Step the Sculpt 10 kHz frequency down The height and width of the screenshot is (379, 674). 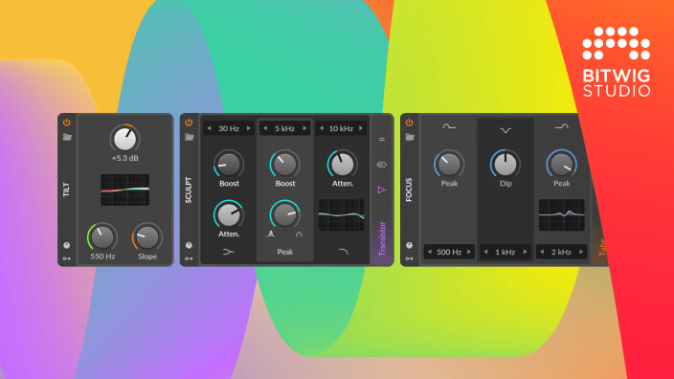(x=322, y=128)
